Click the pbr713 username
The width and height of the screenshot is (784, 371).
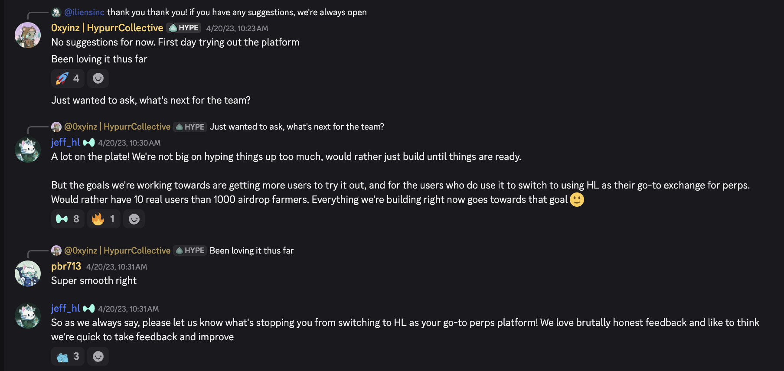[x=66, y=266]
